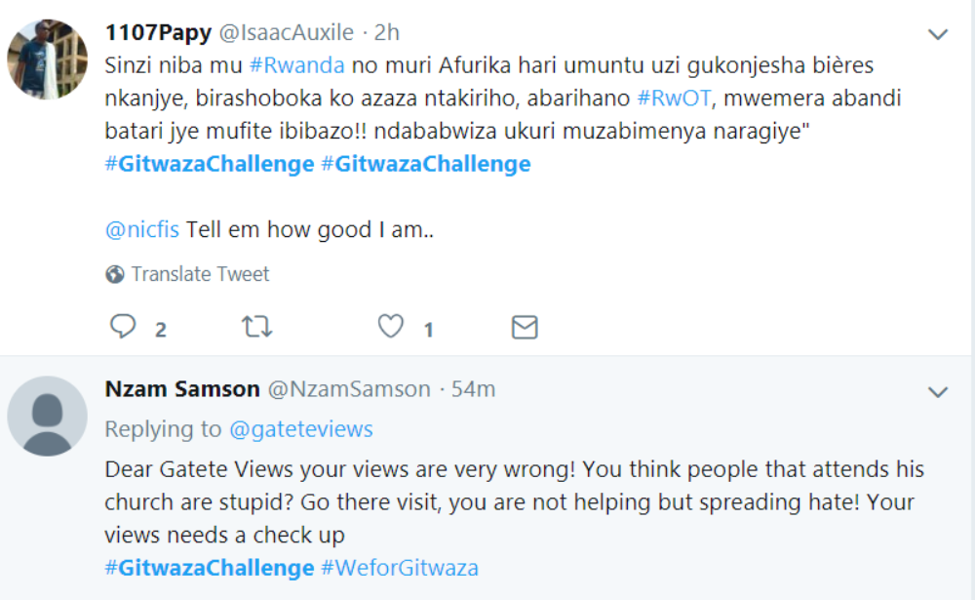Translate Tweet link under 1107Papy's post

click(x=200, y=274)
